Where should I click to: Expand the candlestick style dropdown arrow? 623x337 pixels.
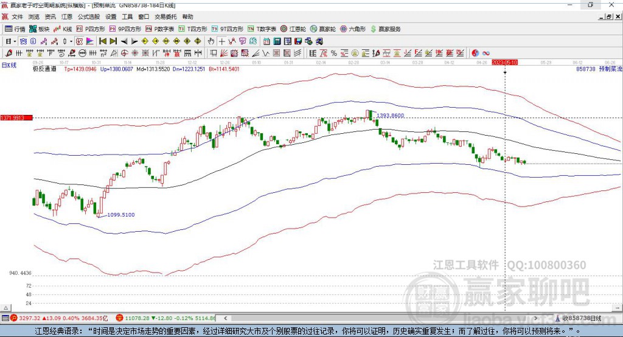(x=71, y=41)
